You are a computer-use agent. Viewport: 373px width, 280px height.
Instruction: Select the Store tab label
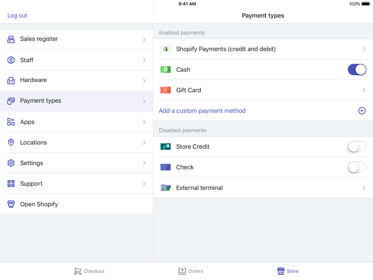(292, 271)
